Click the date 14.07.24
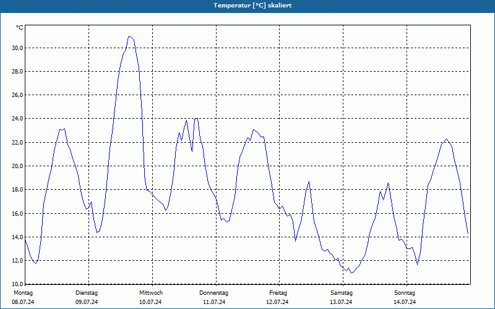 click(405, 302)
